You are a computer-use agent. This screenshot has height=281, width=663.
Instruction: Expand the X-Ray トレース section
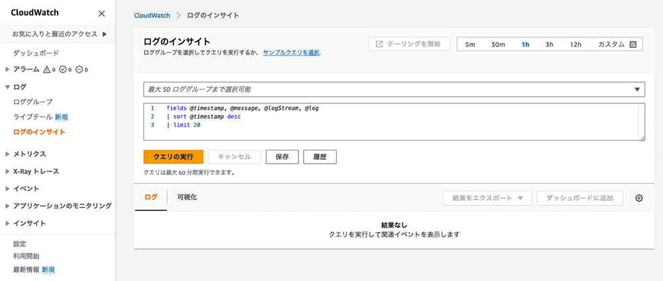[7, 172]
